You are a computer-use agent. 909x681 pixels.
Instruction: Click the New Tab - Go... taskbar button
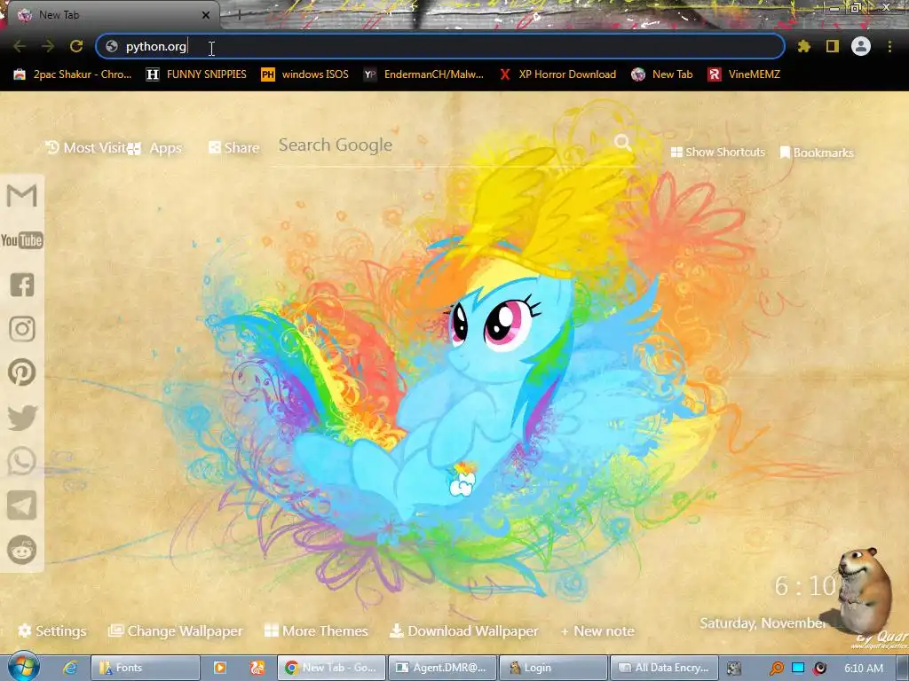point(332,668)
